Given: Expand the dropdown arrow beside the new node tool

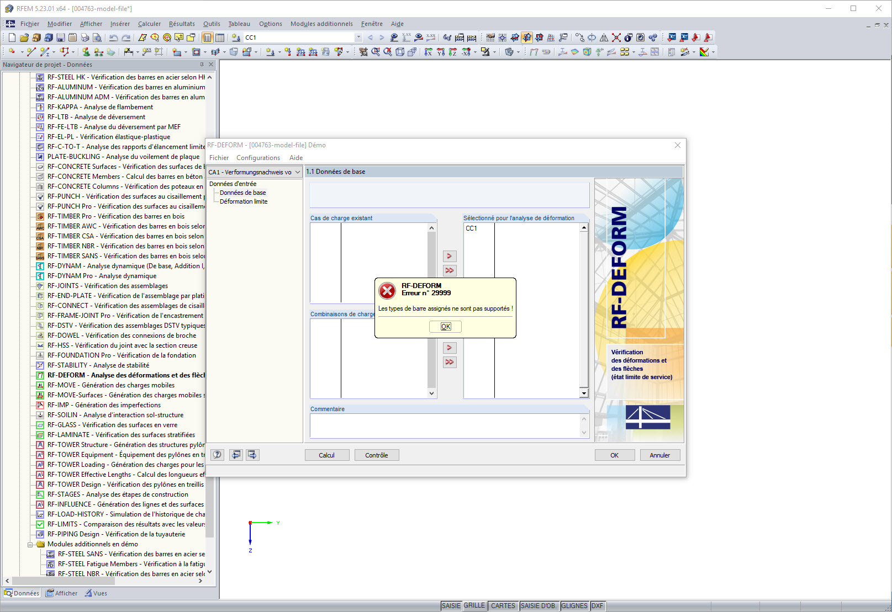Looking at the screenshot, I should (x=22, y=52).
